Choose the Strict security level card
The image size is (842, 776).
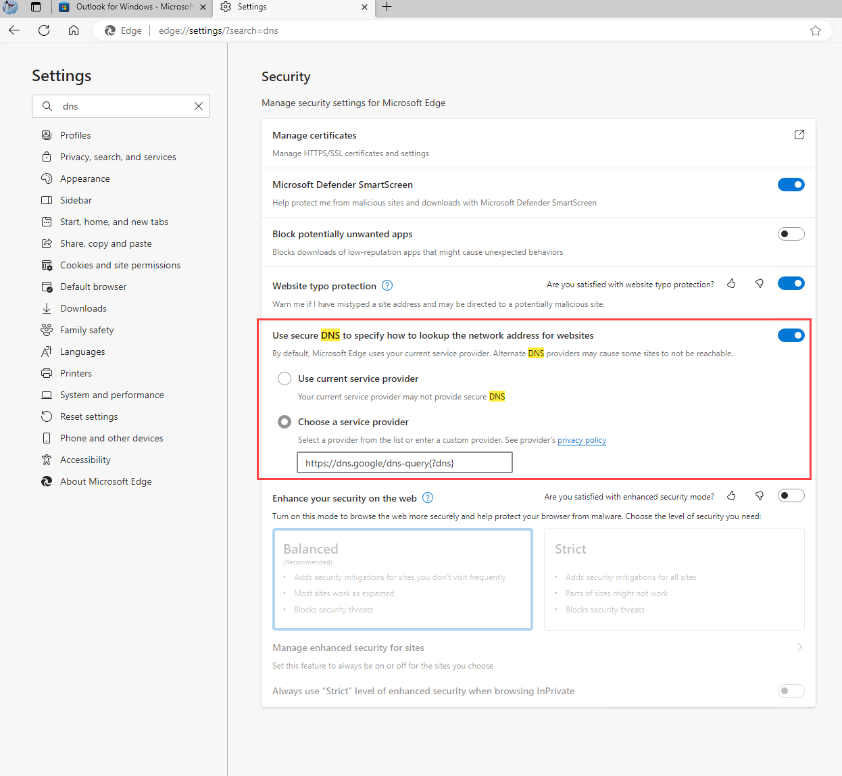[x=674, y=579]
